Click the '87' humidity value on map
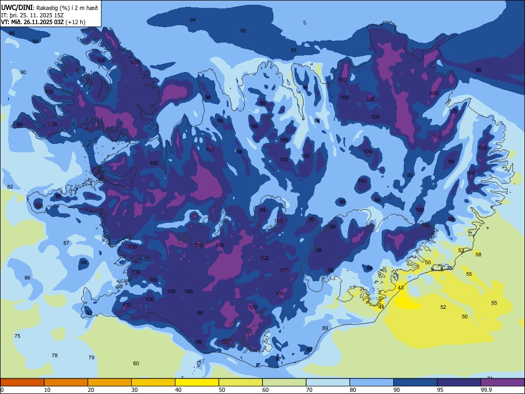The height and width of the screenshot is (394, 525). click(66, 243)
